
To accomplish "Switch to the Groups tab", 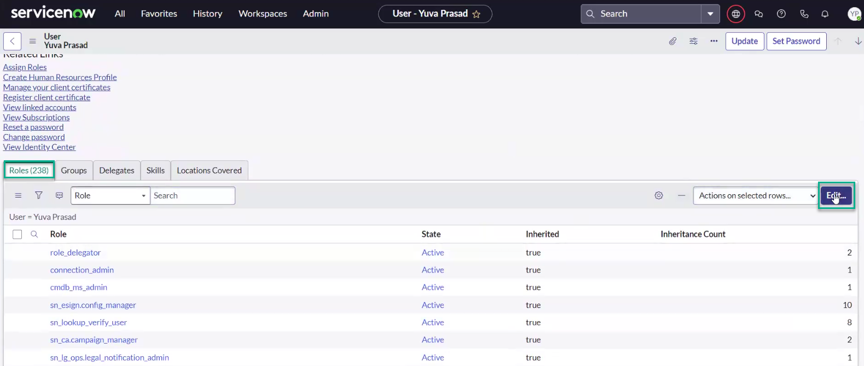I will [x=74, y=170].
